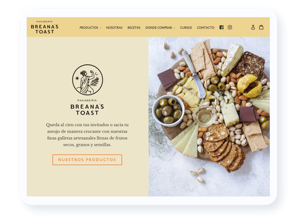Go to the Nosotras page
Screen dimensions: 302x219
click(114, 28)
